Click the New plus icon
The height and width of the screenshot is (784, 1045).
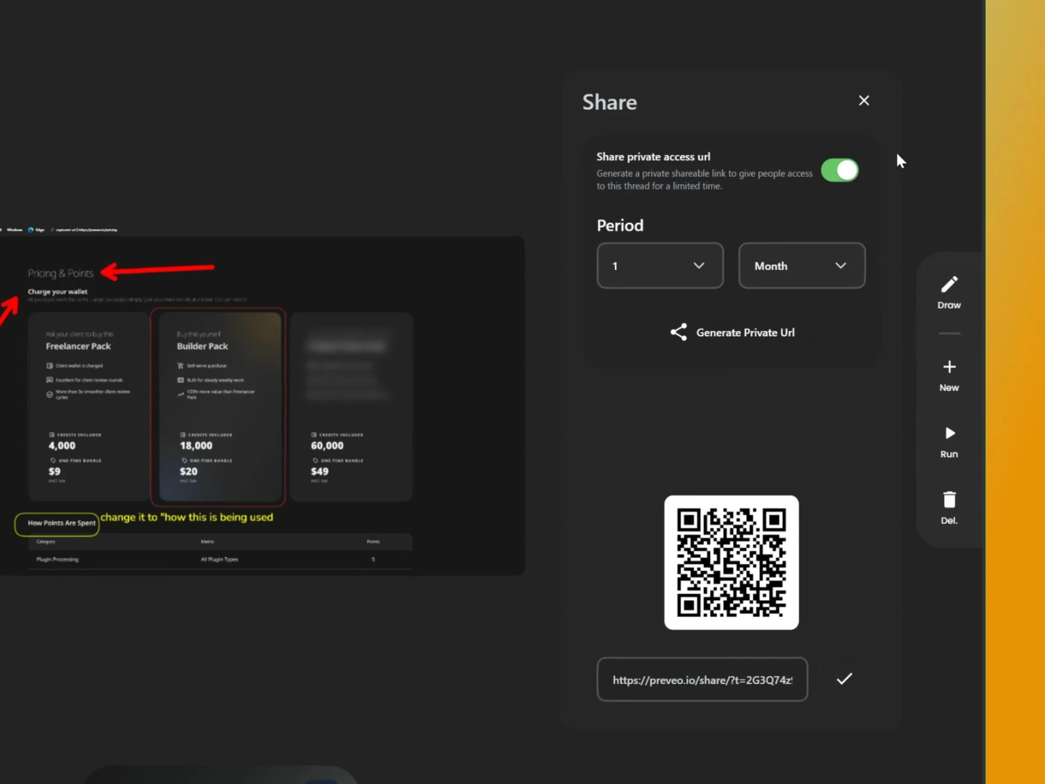click(x=949, y=367)
